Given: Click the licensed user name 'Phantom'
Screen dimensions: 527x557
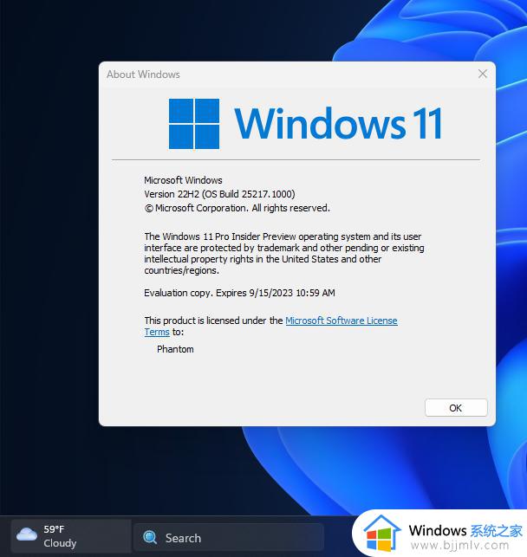Looking at the screenshot, I should (x=175, y=349).
